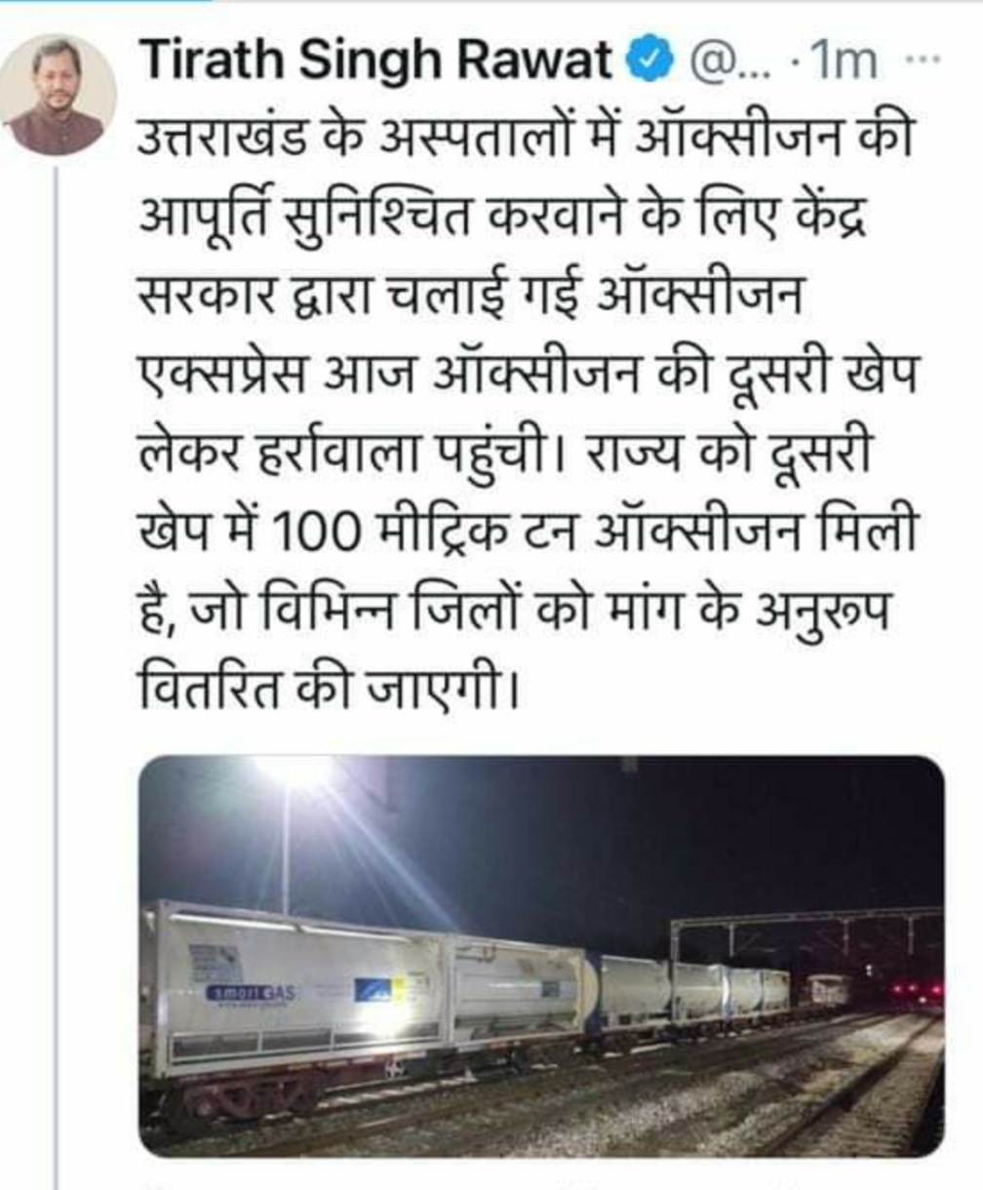The height and width of the screenshot is (1190, 983).
Task: Open the oxygen express train photo
Action: [541, 957]
